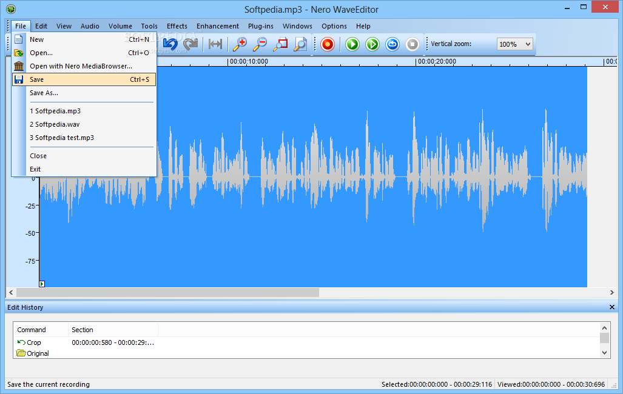Open the Options menu
The width and height of the screenshot is (623, 394).
334,26
